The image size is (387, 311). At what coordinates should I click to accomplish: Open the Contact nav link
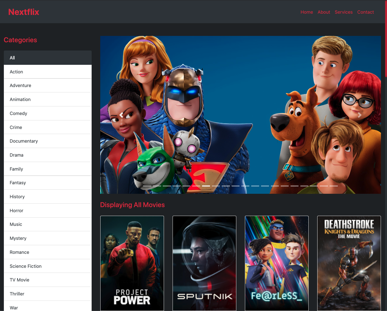pos(365,12)
